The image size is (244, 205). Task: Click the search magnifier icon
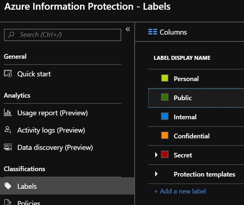coord(11,35)
